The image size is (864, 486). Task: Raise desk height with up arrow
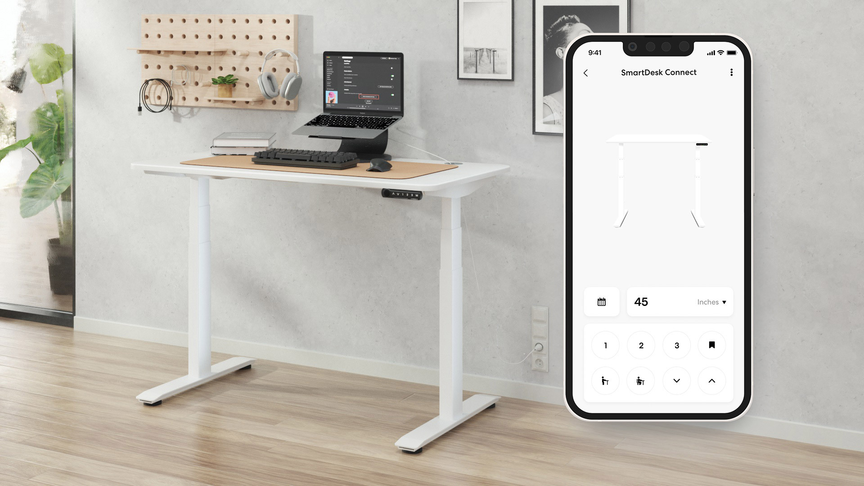(711, 380)
